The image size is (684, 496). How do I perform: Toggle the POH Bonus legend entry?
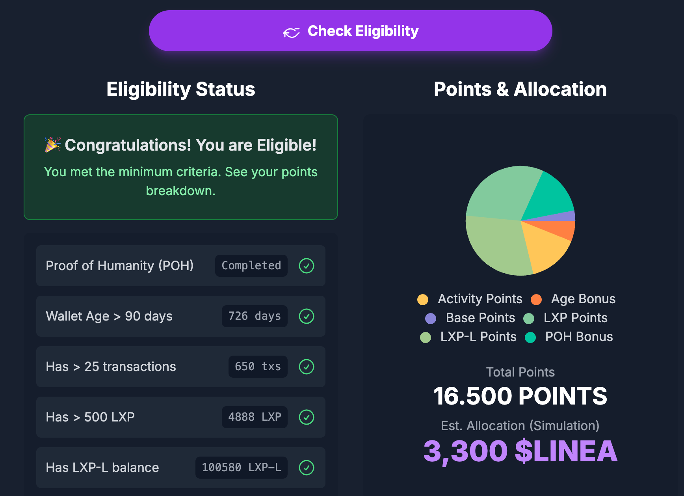569,337
